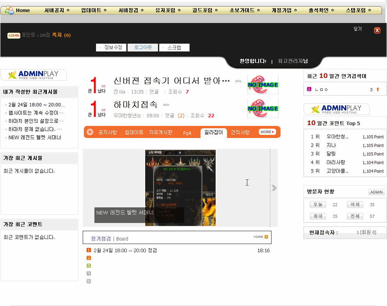Click number 1 icon in board list
The width and height of the screenshot is (387, 306).
pyautogui.click(x=89, y=250)
